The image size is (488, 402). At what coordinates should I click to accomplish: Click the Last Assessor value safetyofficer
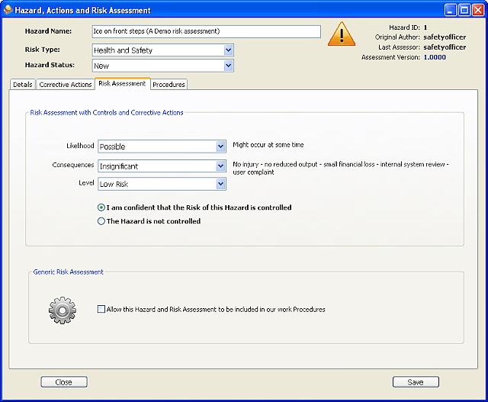point(445,47)
